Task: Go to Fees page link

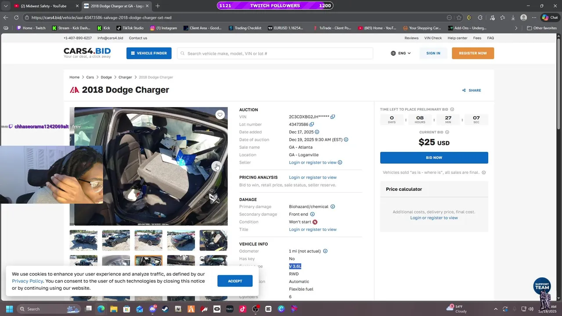Action: pyautogui.click(x=477, y=38)
